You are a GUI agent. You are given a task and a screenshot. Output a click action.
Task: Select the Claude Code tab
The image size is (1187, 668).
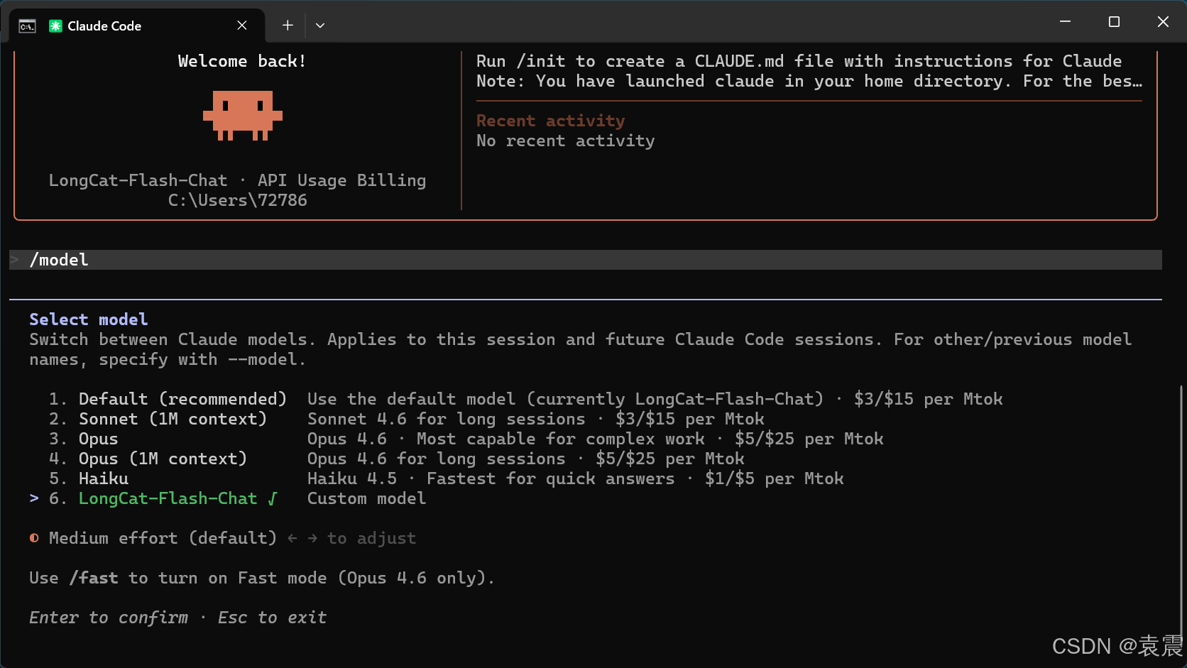click(x=137, y=26)
